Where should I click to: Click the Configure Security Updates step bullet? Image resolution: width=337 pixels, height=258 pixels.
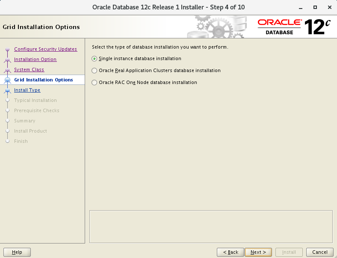8,49
